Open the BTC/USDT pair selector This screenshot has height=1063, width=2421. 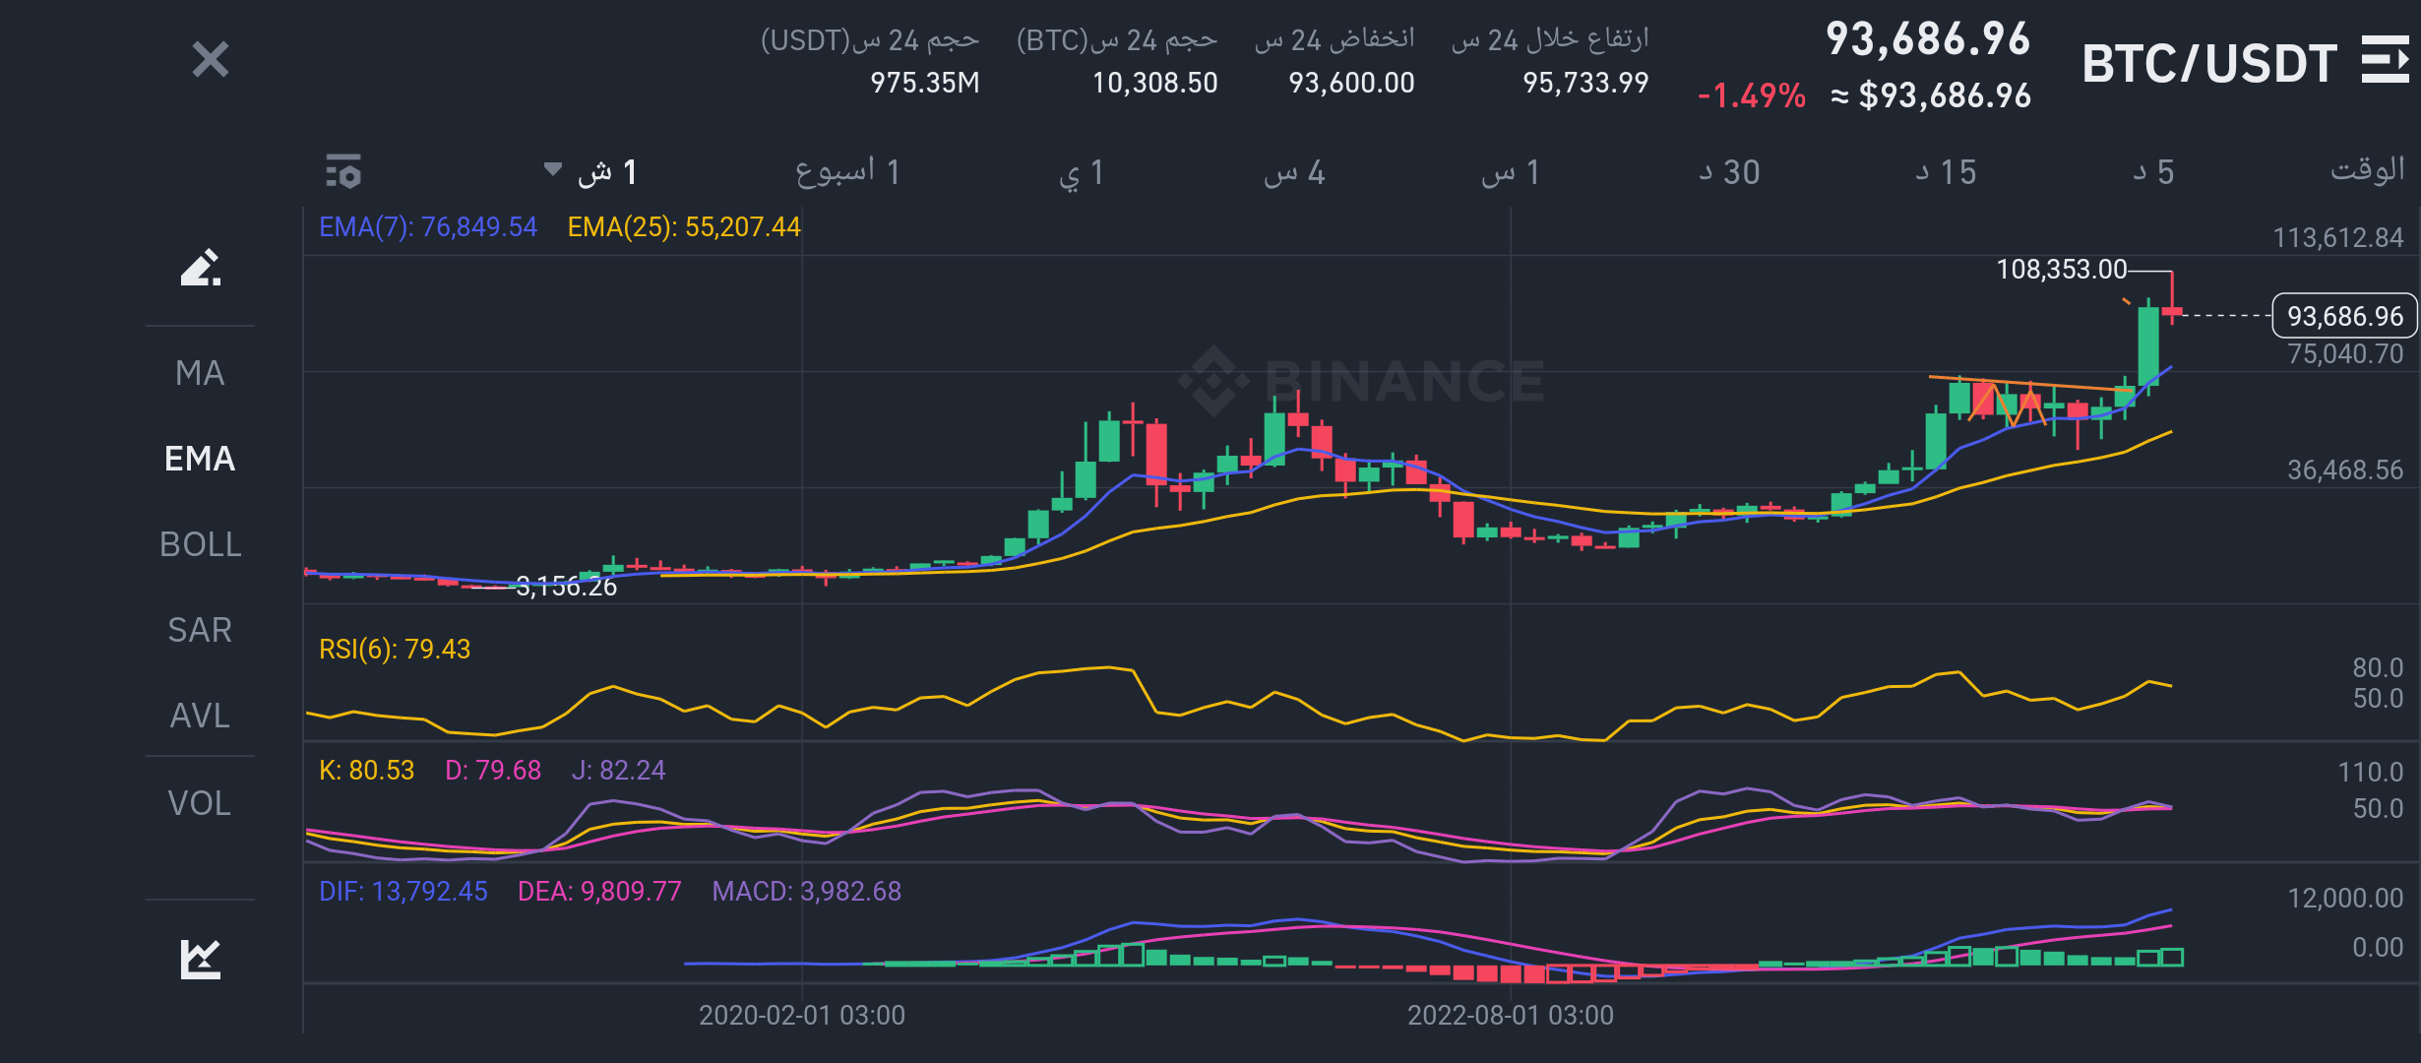coord(2208,64)
